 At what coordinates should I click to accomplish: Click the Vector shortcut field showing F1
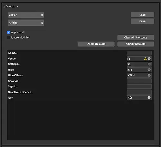(x=139, y=59)
